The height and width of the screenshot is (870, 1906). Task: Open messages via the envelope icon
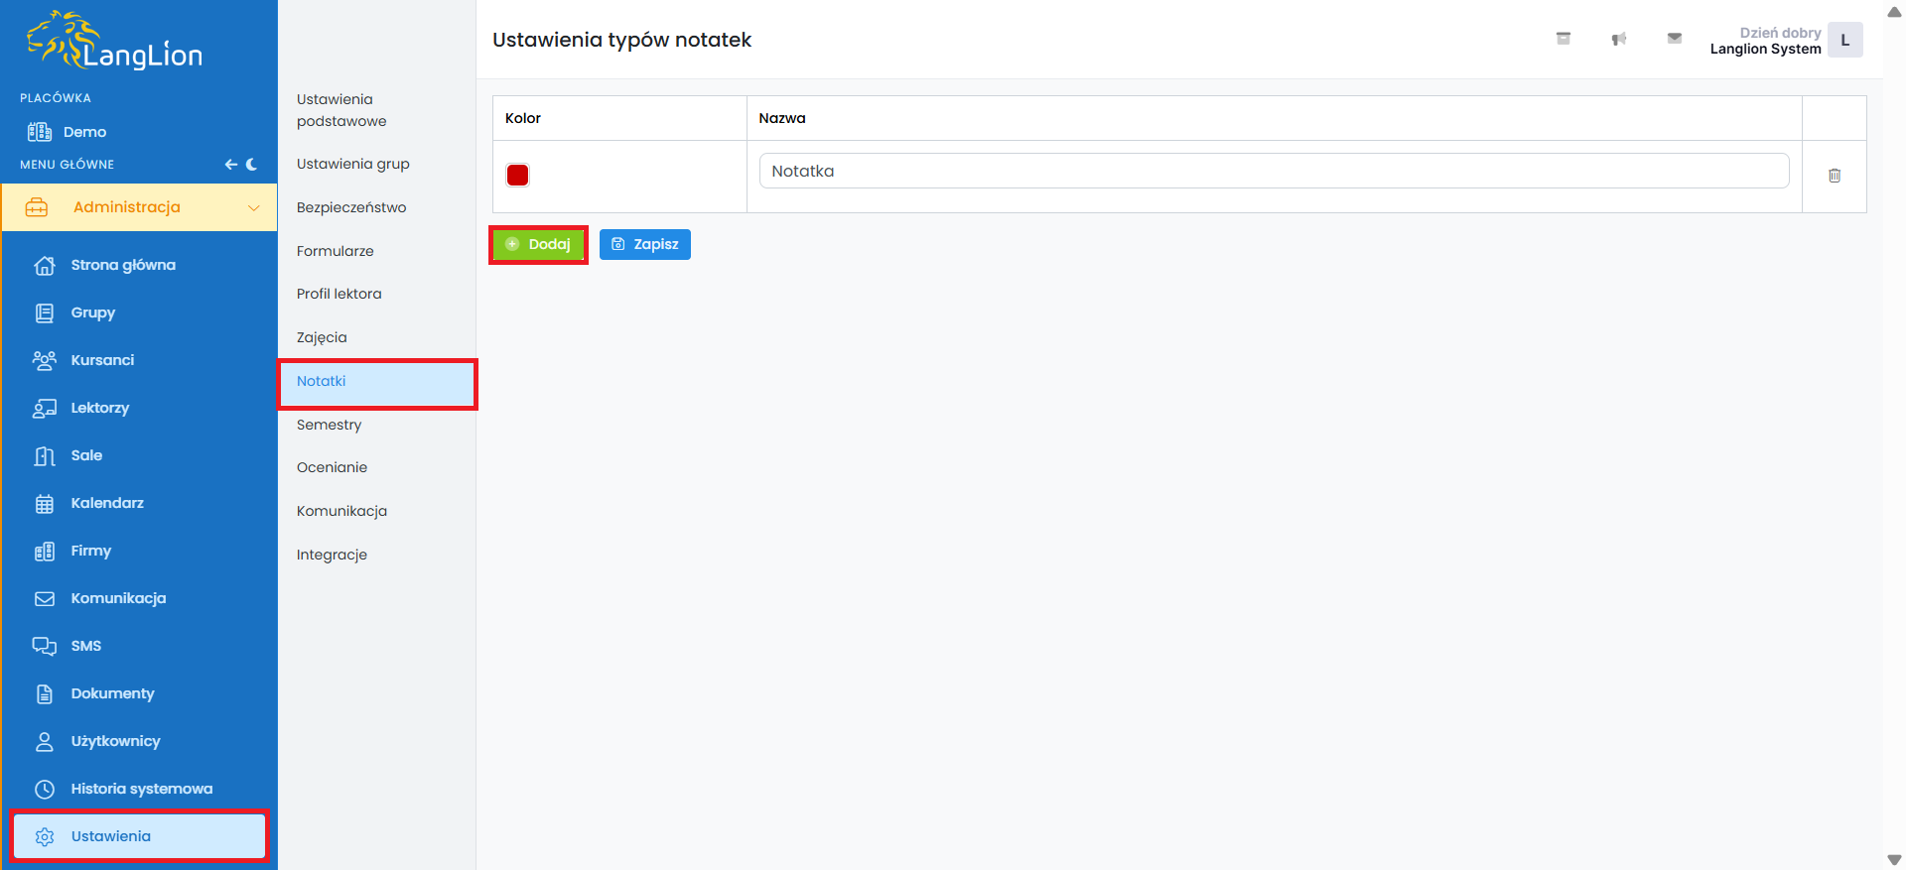point(1674,39)
